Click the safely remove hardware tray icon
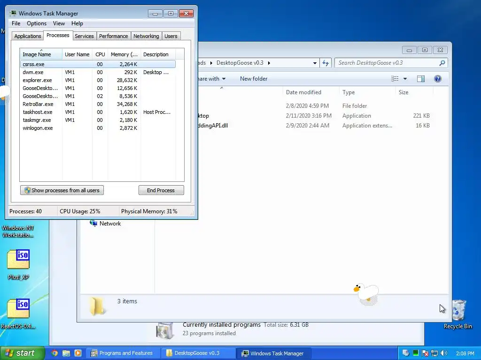This screenshot has width=481, height=360. click(x=405, y=353)
